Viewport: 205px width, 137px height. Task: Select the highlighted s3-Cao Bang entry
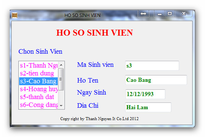click(39, 81)
